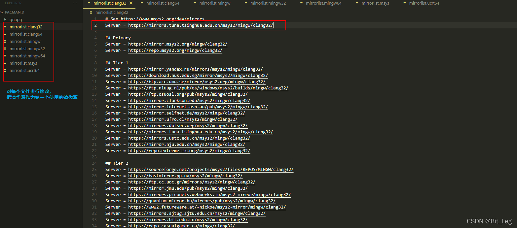Click mirrors.dotsrc.org link

point(188,125)
